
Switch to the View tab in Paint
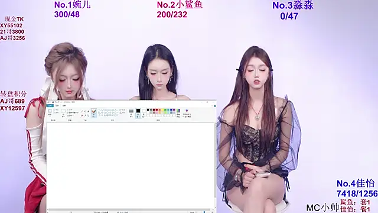pos(64,105)
